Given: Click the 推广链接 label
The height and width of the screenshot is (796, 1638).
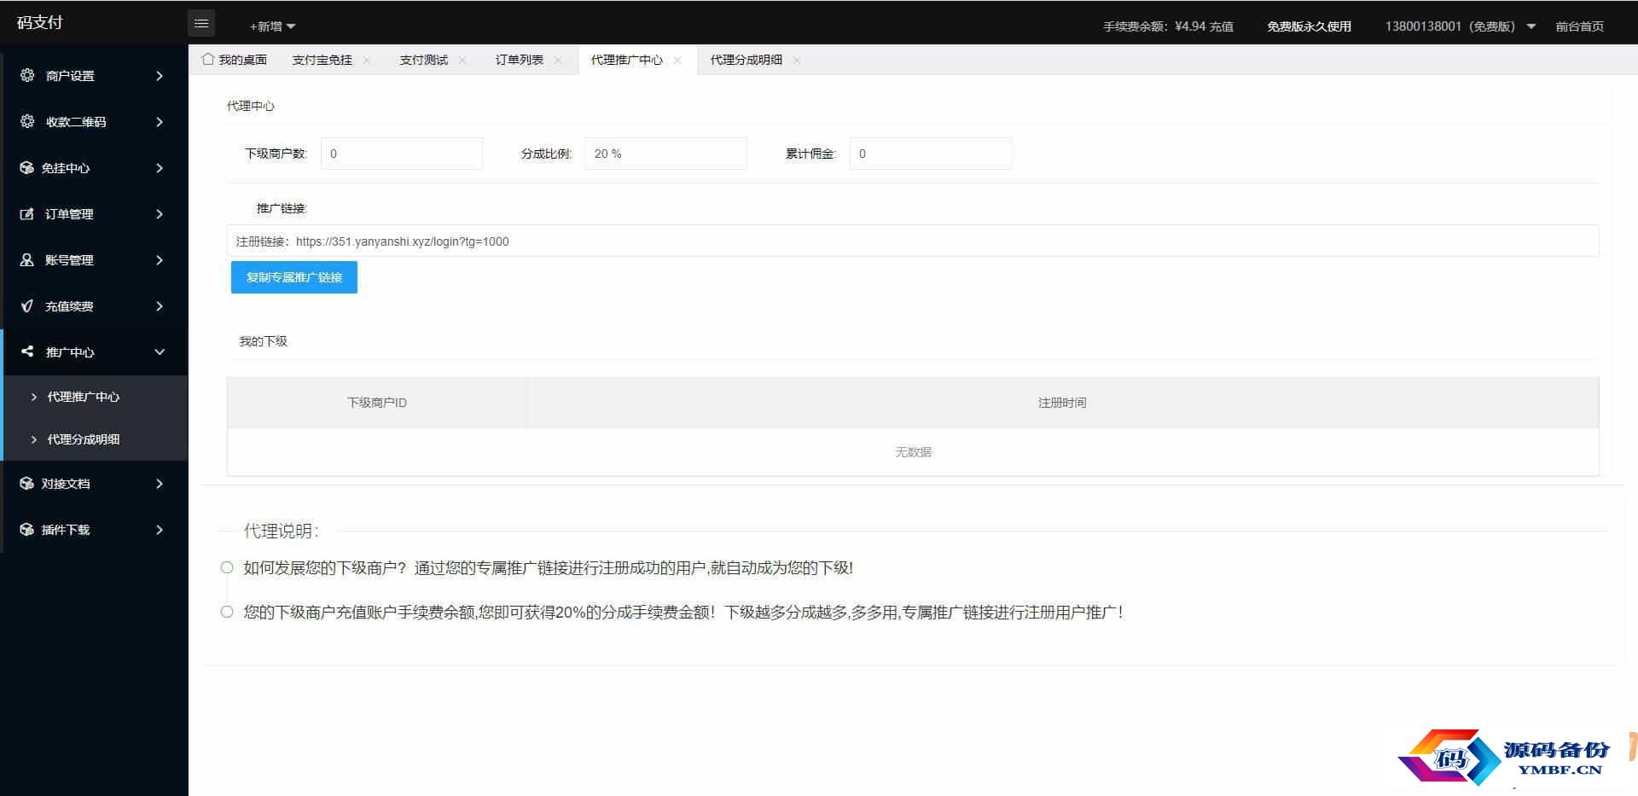Looking at the screenshot, I should (x=282, y=208).
